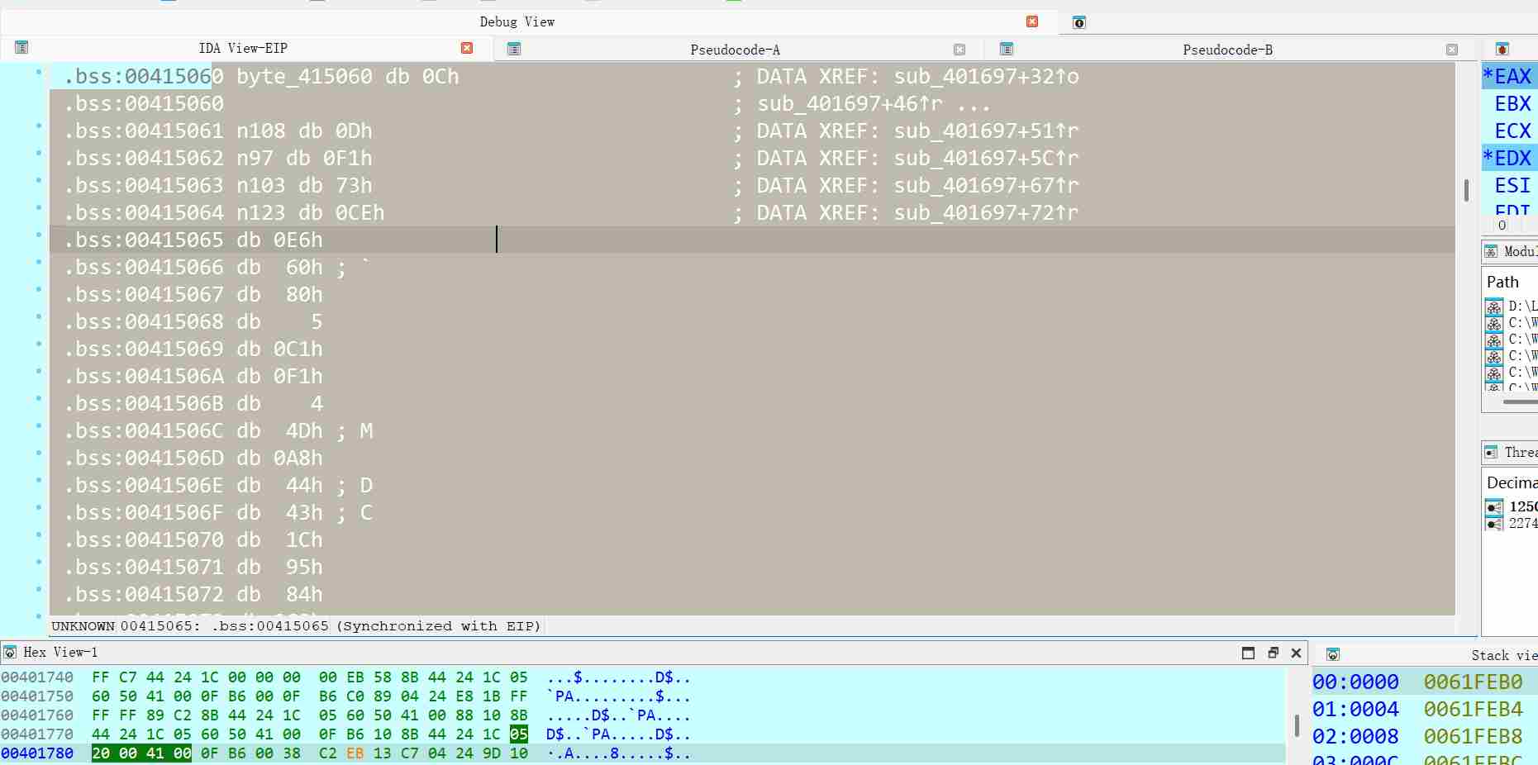Click the Pseudocode-A tab icon
This screenshot has width=1538, height=765.
pos(513,50)
